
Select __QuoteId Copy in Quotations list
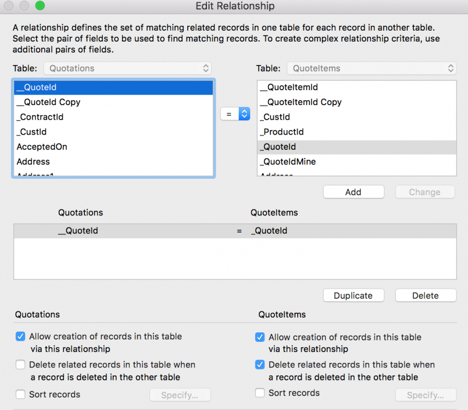coord(114,102)
